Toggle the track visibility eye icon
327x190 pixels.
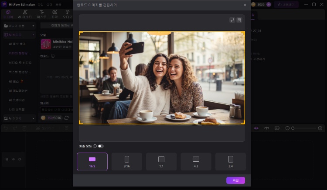pos(14,159)
